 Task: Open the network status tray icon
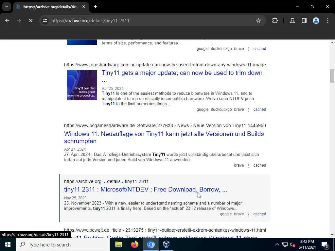285,244
